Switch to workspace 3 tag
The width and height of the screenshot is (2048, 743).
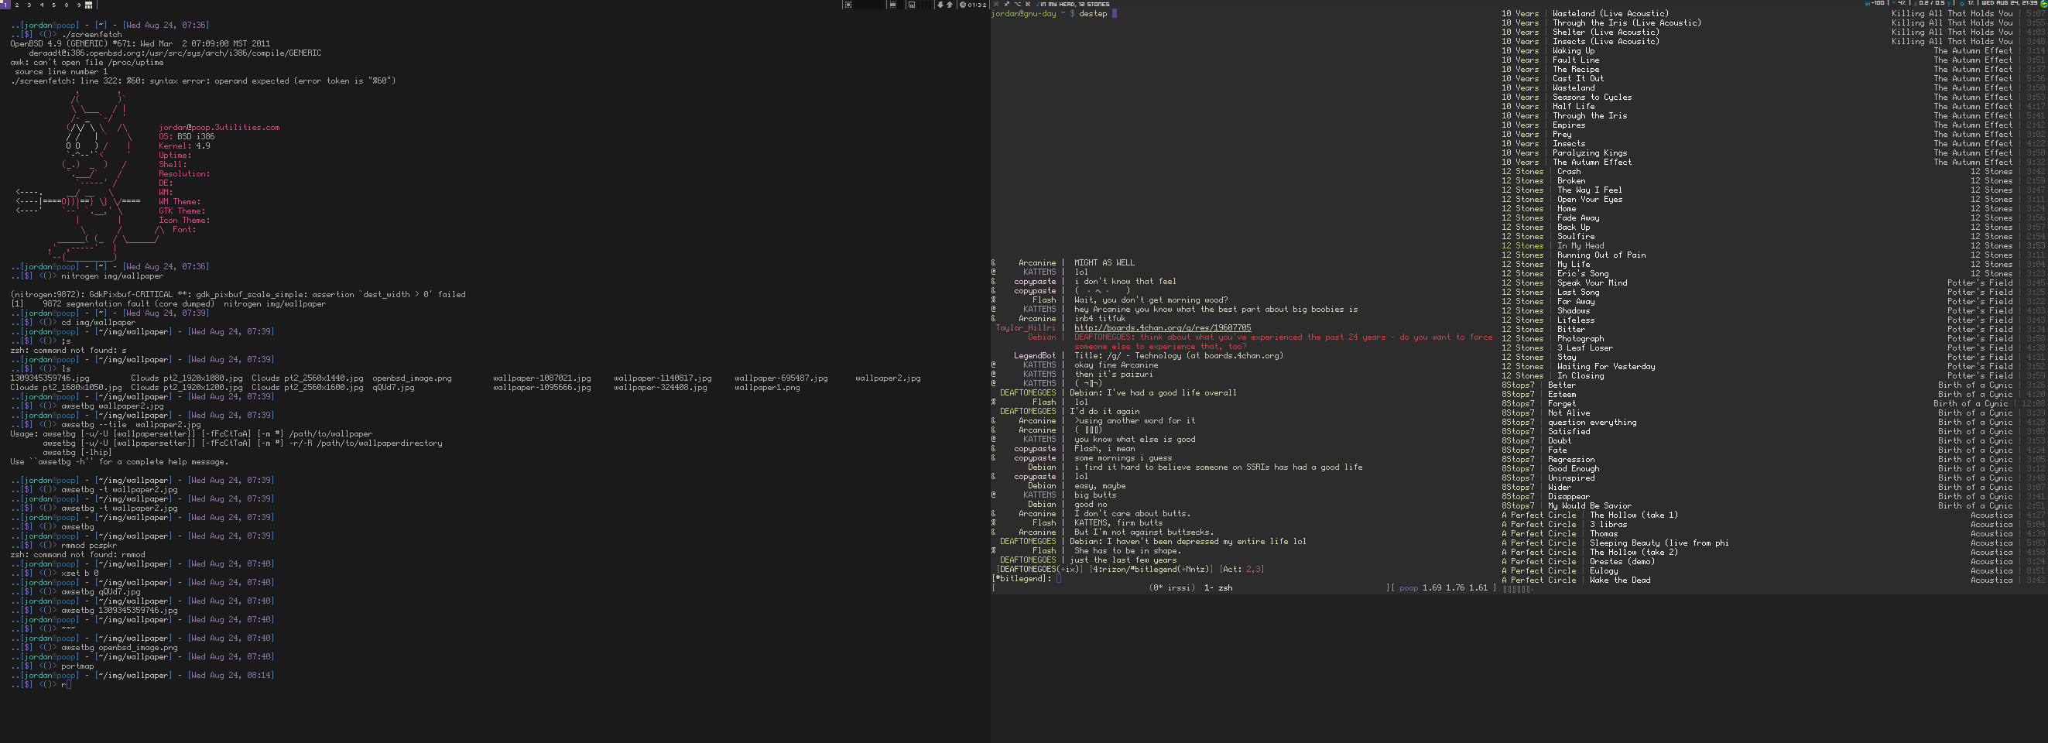[x=29, y=4]
